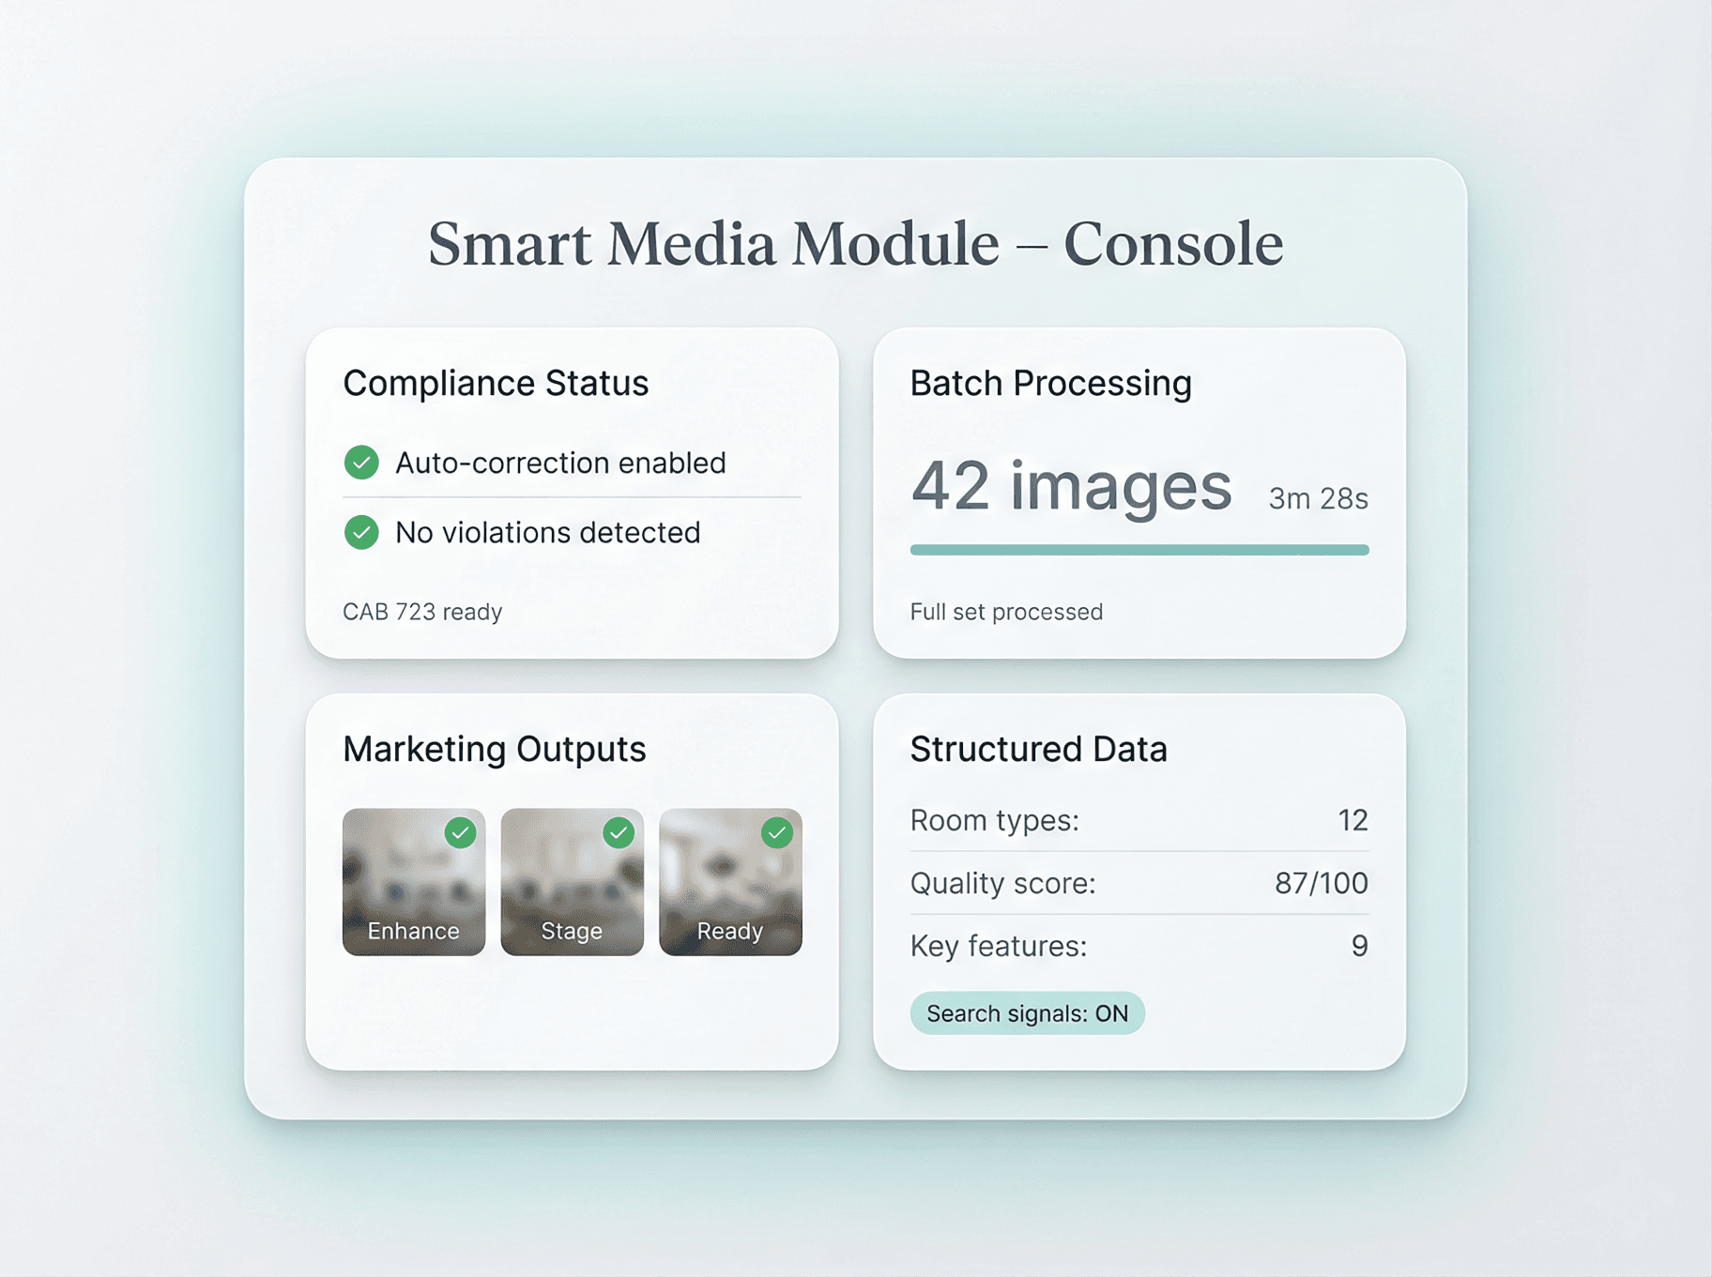Image resolution: width=1712 pixels, height=1277 pixels.
Task: Click the CAB 723 ready link
Action: click(422, 611)
